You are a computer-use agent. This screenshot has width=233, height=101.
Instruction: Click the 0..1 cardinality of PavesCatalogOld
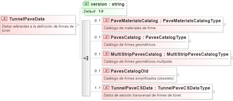click(97, 71)
